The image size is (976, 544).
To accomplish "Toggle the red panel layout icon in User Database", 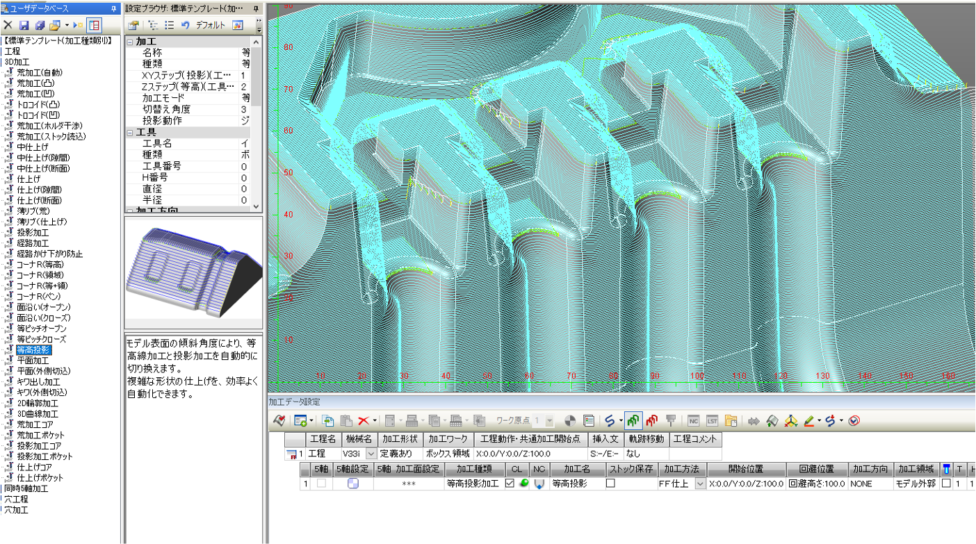I will coord(94,25).
